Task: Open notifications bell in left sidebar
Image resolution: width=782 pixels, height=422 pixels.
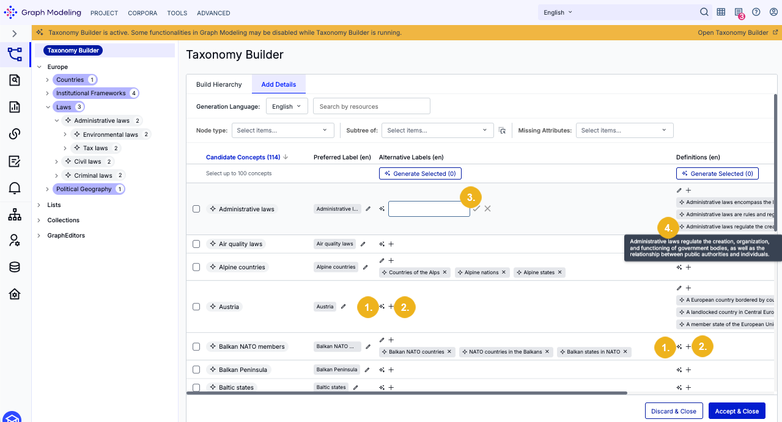Action: click(x=15, y=187)
